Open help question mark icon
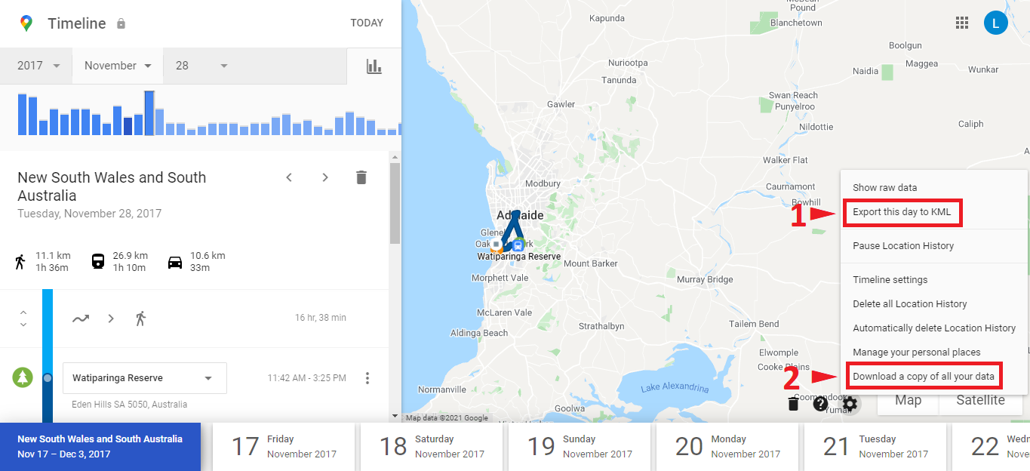Screen dimensions: 1030x471 click(821, 404)
